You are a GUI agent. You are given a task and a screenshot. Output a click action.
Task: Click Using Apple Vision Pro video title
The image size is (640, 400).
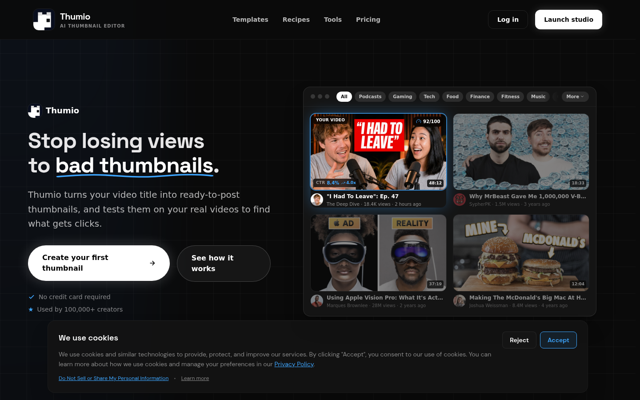pos(385,298)
